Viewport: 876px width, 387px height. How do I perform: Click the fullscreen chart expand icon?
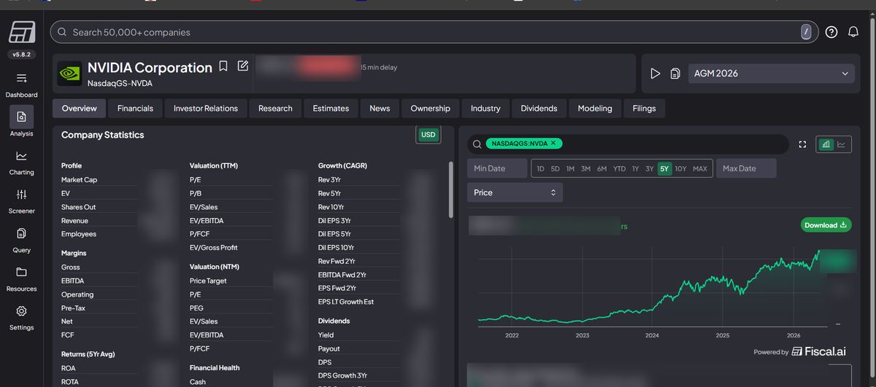[x=802, y=144]
